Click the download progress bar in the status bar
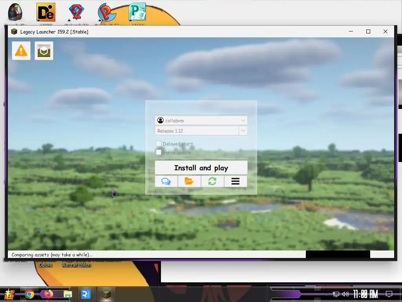This screenshot has height=302, width=402. pyautogui.click(x=338, y=254)
